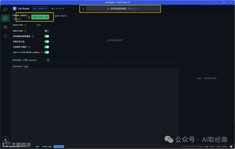Image resolution: width=235 pixels, height=149 pixels.
Task: Switch to the 本地服务器 tab
Action: tap(40, 9)
